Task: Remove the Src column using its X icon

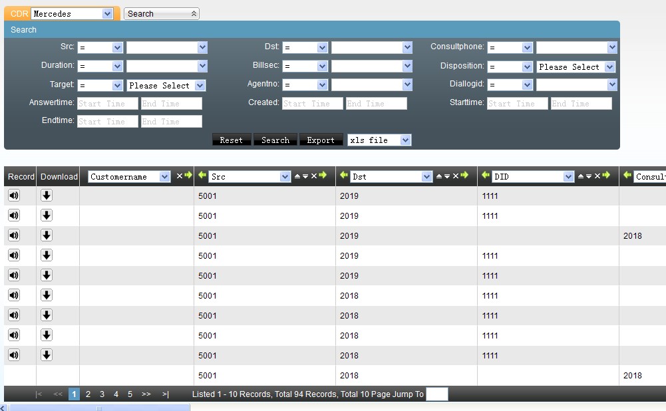Action: pos(314,176)
